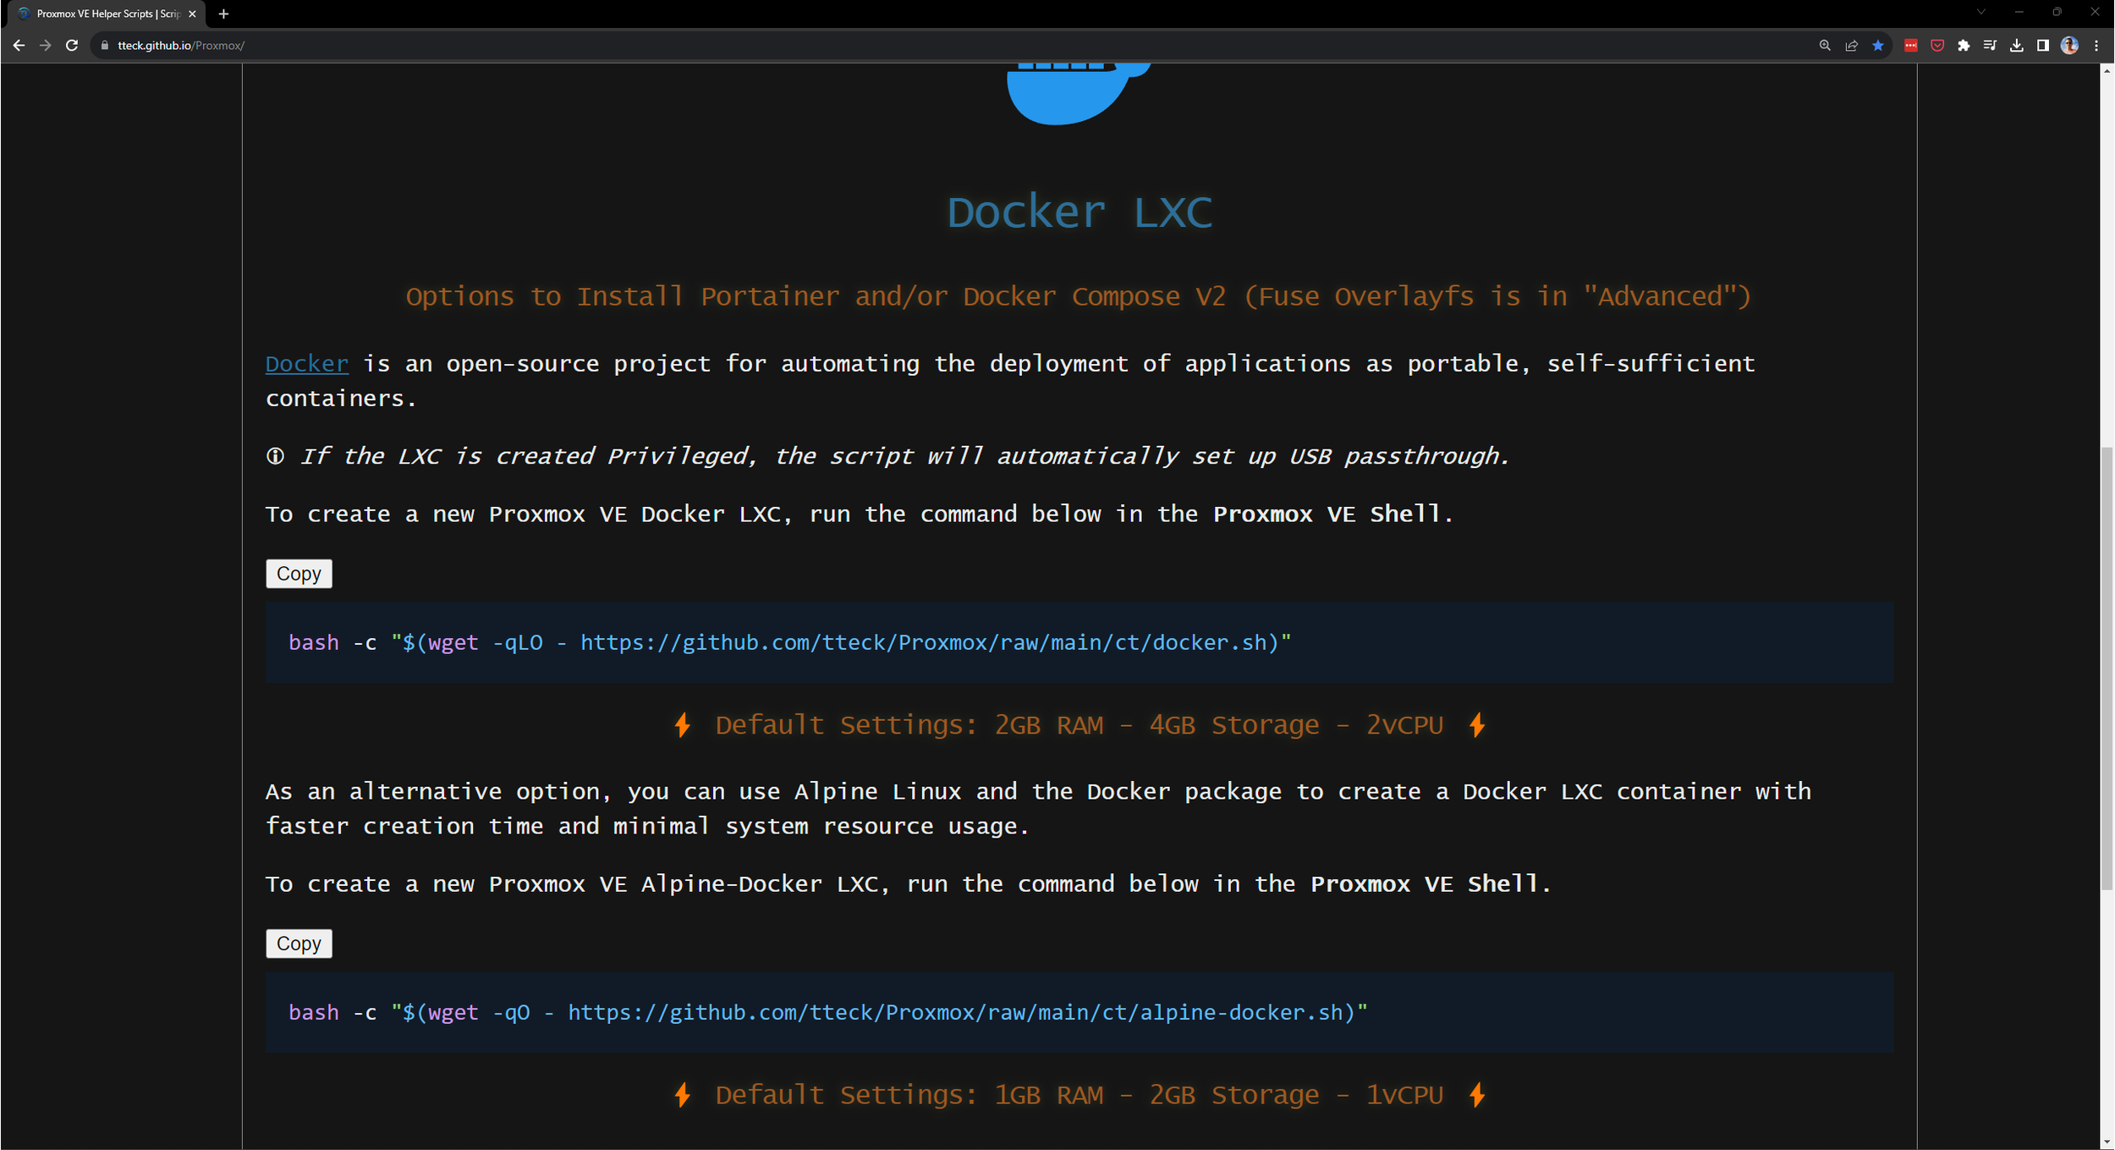This screenshot has width=2115, height=1150.
Task: Open the tab search chevron
Action: pos(1980,12)
